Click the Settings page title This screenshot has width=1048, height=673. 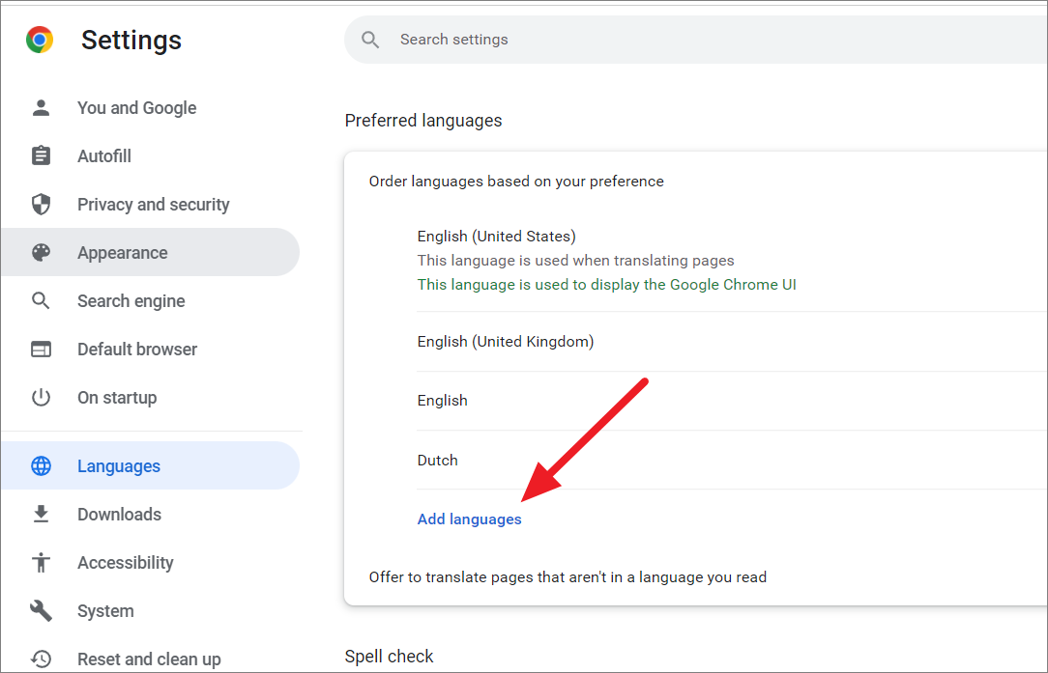[131, 40]
